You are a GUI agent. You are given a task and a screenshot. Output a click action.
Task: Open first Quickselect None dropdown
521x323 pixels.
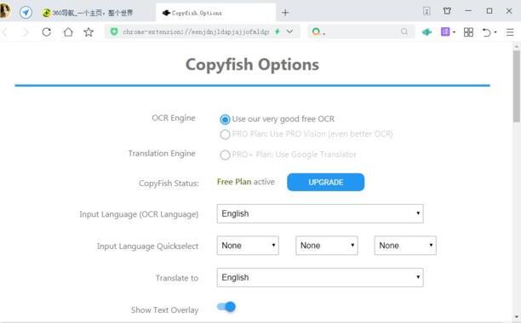tap(248, 246)
